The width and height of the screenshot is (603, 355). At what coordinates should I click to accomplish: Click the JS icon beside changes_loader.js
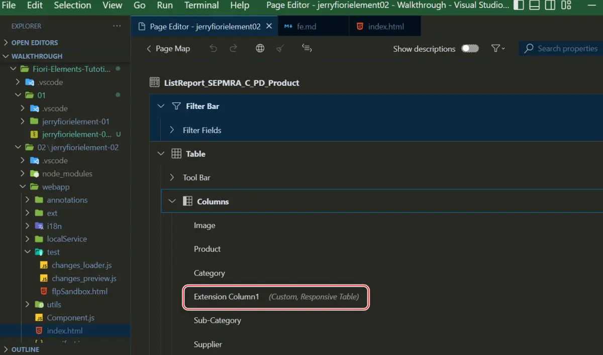coord(44,266)
